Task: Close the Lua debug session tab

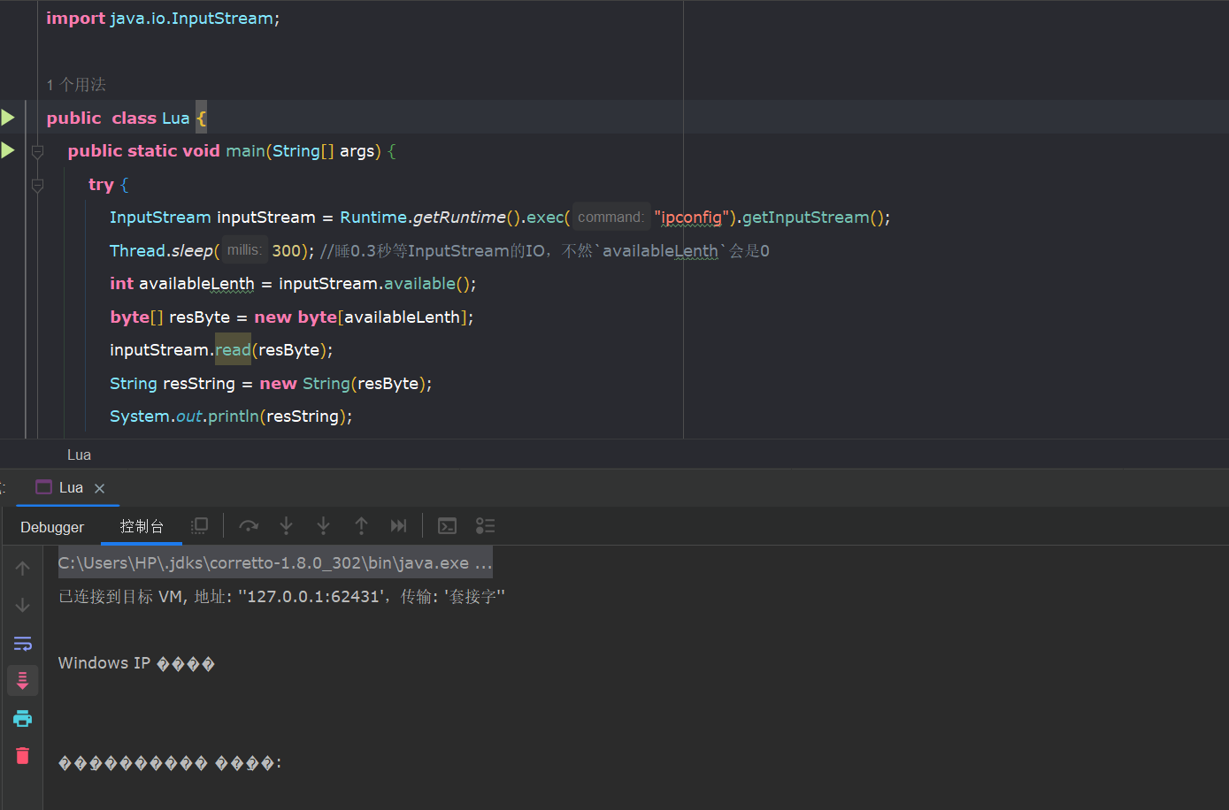Action: click(99, 488)
